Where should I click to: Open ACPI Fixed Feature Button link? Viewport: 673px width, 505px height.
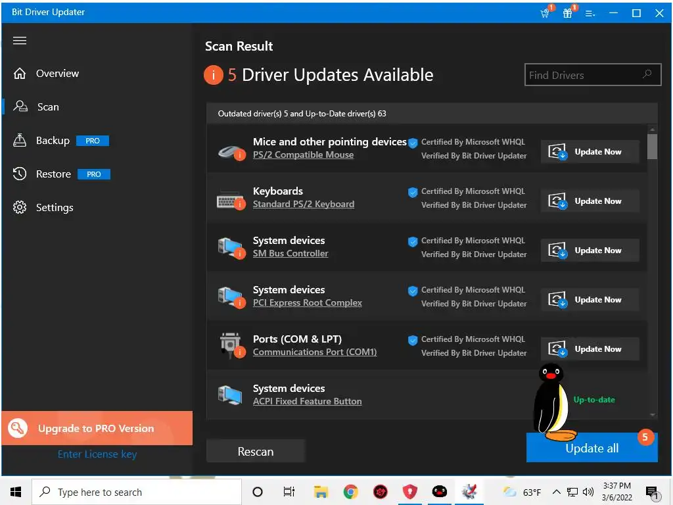click(x=308, y=402)
